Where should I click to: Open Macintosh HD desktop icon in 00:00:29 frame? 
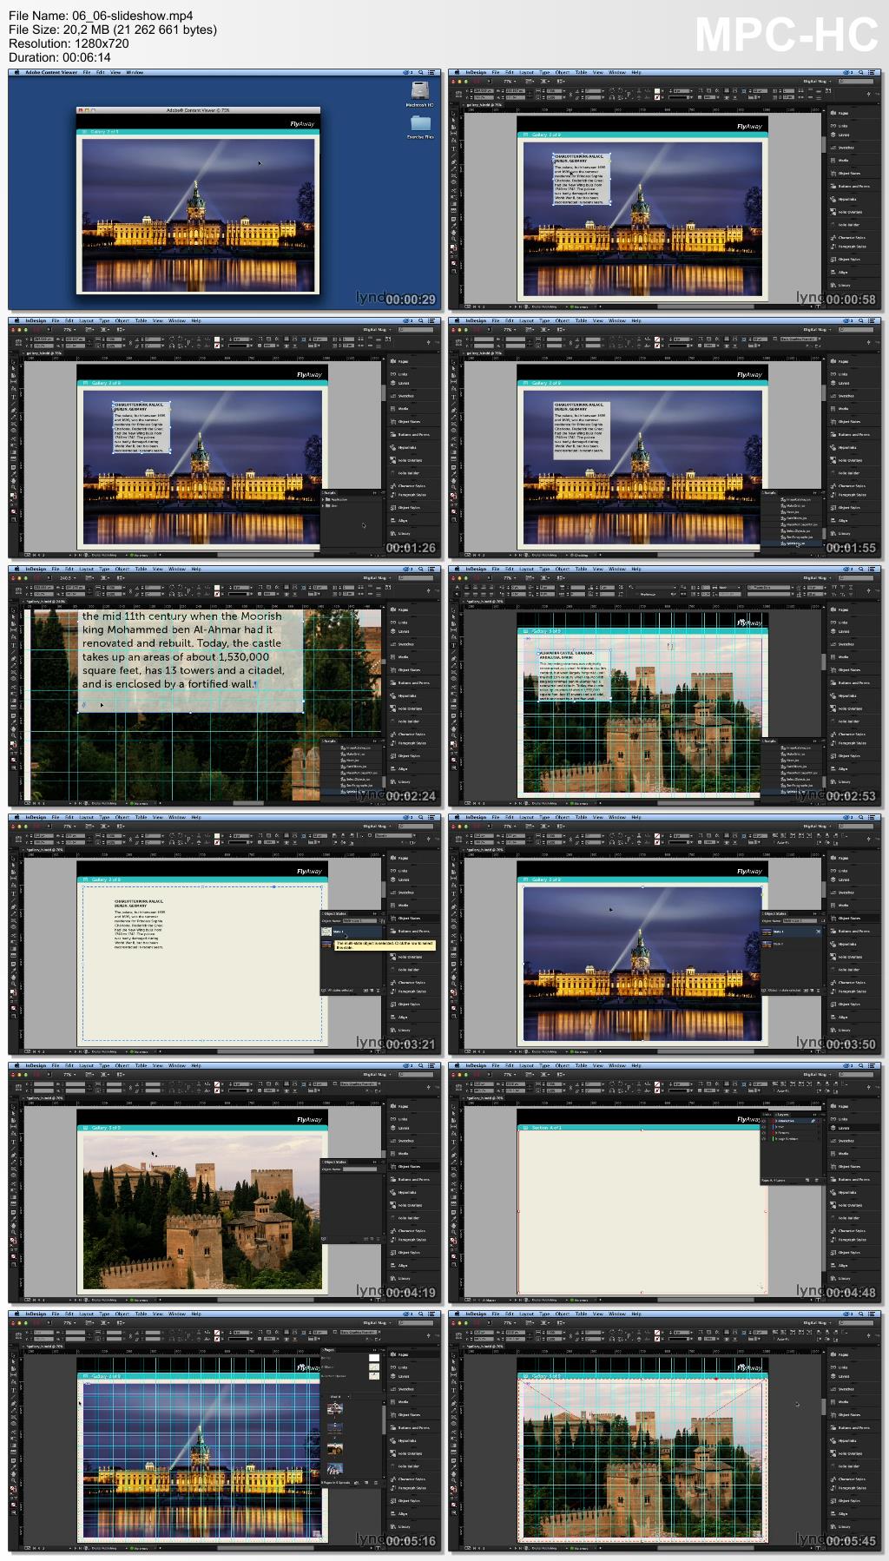point(420,94)
